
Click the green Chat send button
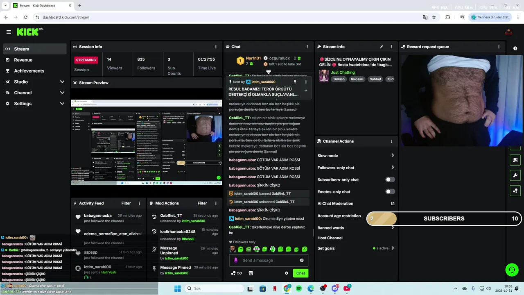300,273
